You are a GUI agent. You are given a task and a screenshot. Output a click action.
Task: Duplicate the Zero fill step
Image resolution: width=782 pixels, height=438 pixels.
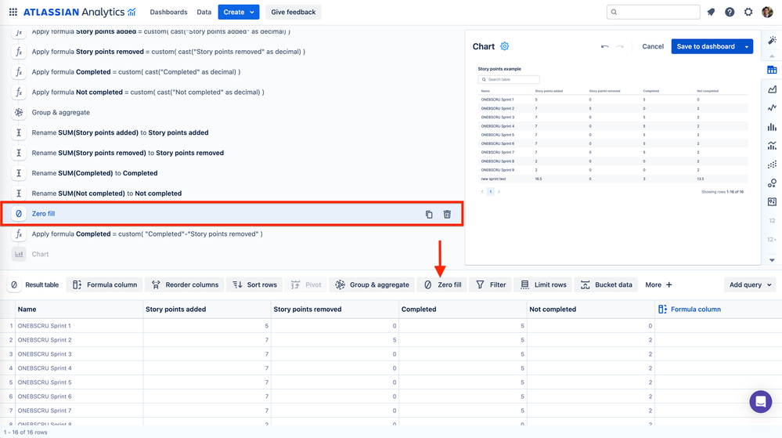[429, 214]
